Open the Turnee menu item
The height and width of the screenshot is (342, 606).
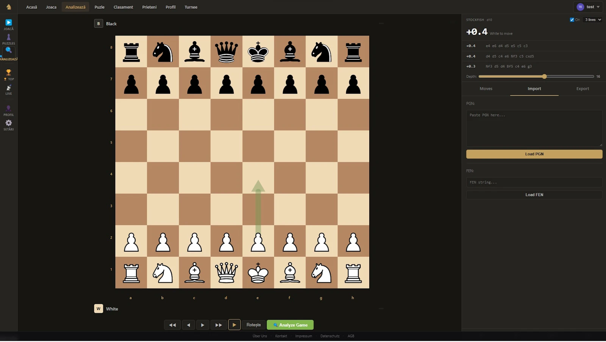coord(191,7)
